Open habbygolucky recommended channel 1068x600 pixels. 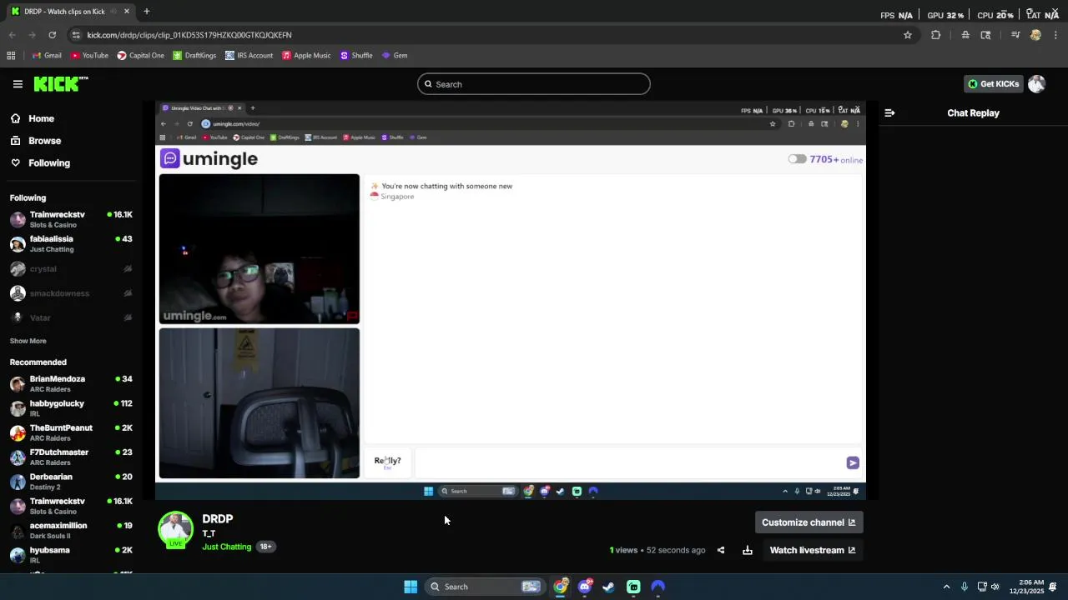[71, 408]
